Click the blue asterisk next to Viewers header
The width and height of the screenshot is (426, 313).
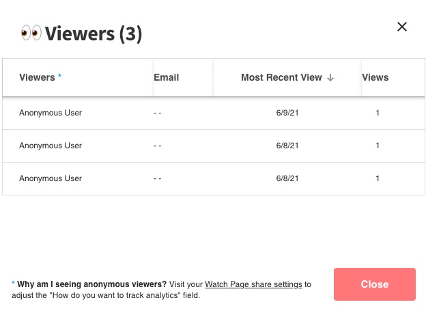point(59,77)
